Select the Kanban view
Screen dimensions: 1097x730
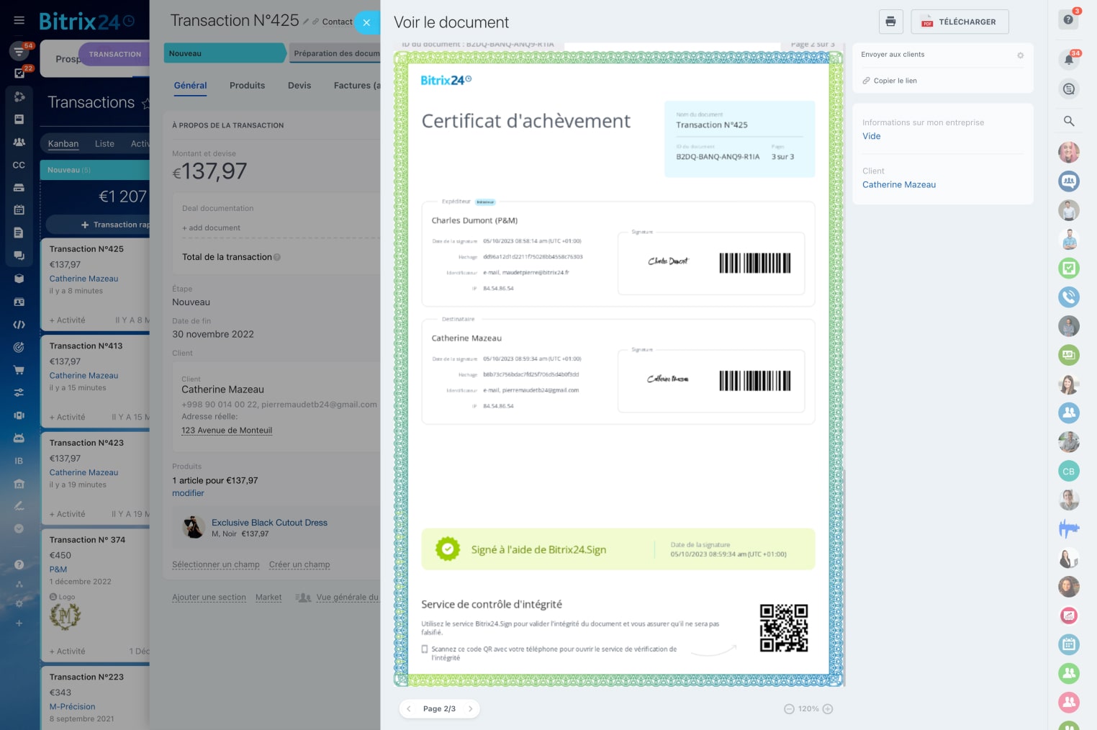click(x=63, y=144)
